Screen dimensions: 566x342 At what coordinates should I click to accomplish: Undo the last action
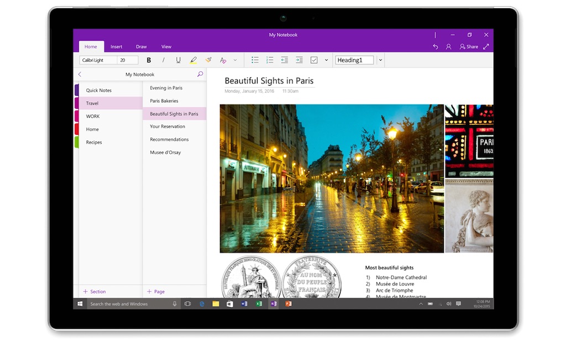pos(436,46)
